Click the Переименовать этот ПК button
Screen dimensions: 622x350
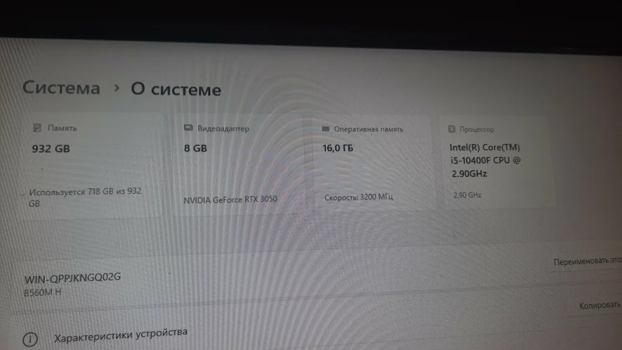pyautogui.click(x=587, y=261)
